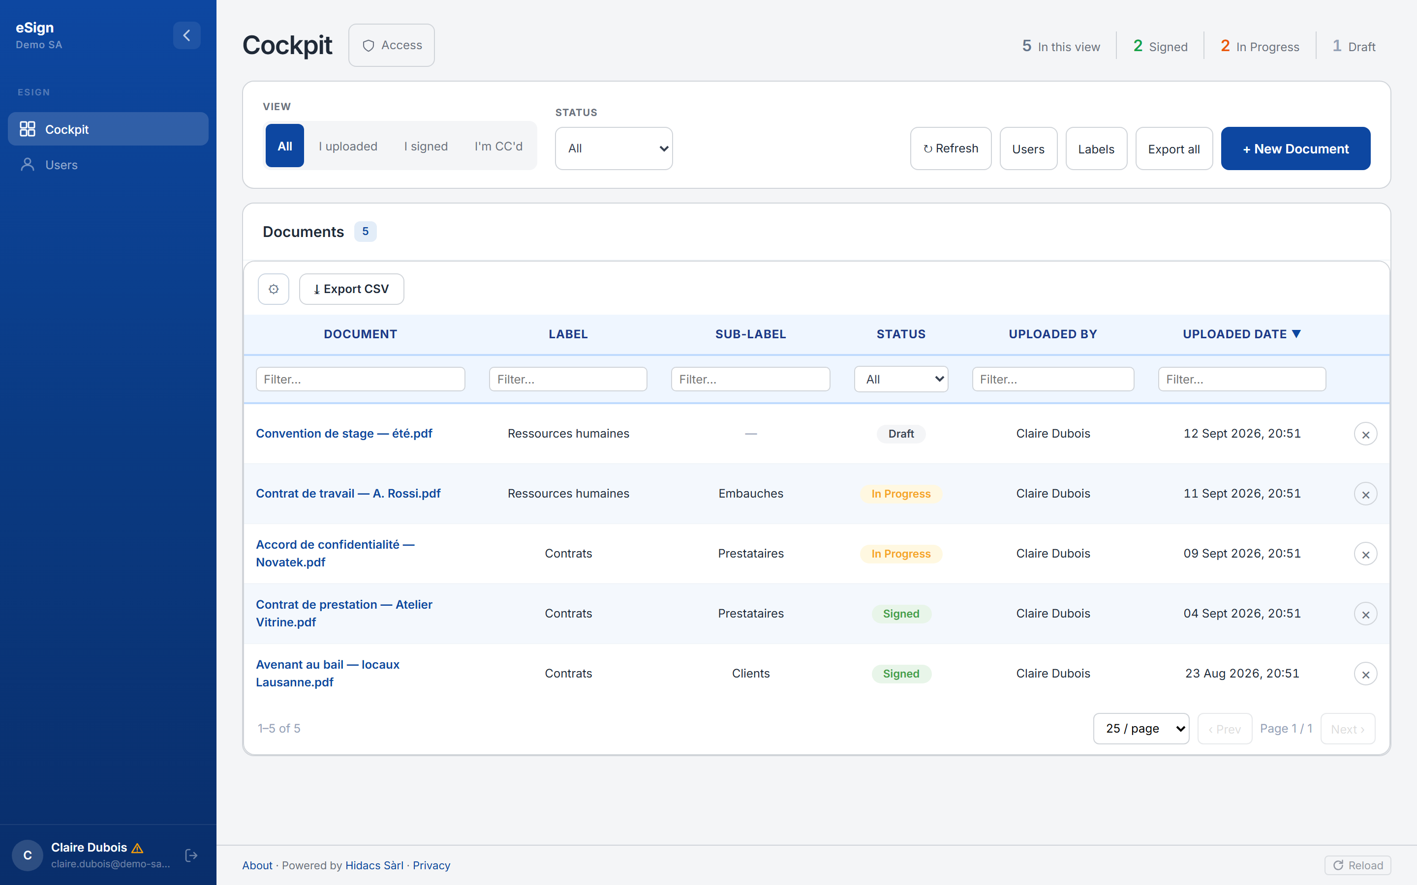Image resolution: width=1417 pixels, height=885 pixels.
Task: Click the Documents count badge 5
Action: [365, 231]
